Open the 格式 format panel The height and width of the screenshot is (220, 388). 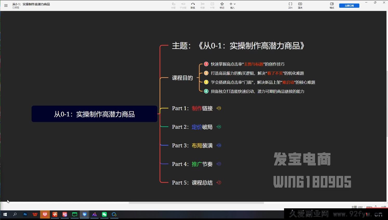click(332, 5)
